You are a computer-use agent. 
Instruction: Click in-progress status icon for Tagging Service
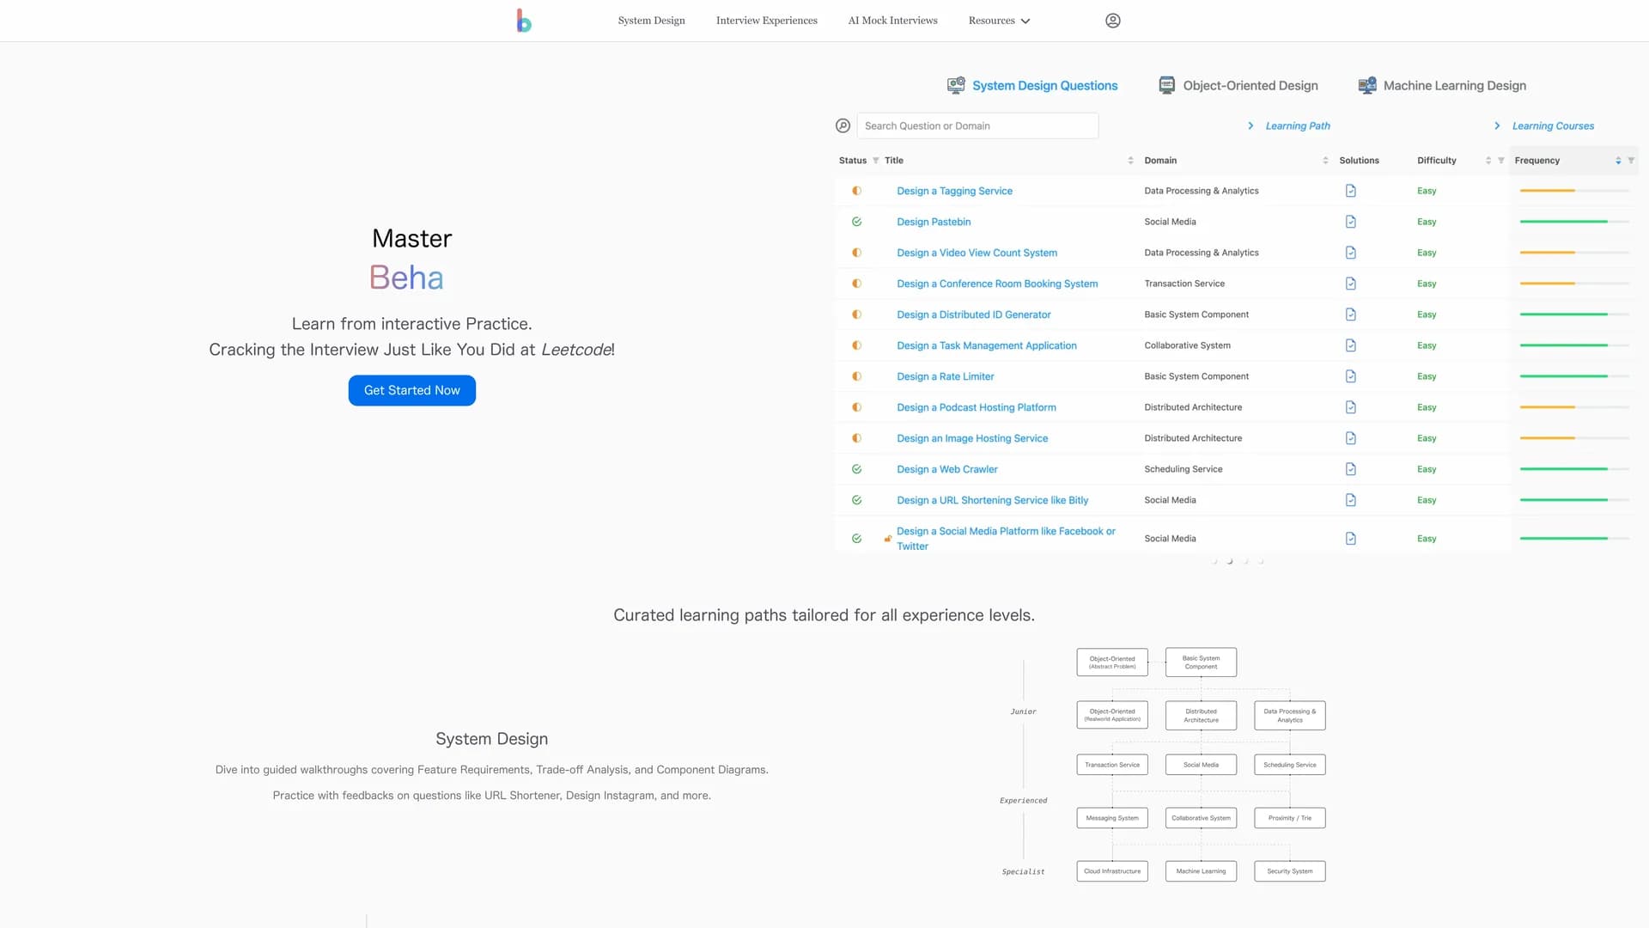coord(856,191)
